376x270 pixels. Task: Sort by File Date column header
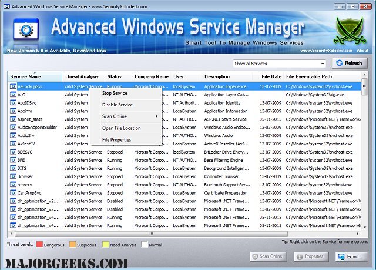coord(268,76)
